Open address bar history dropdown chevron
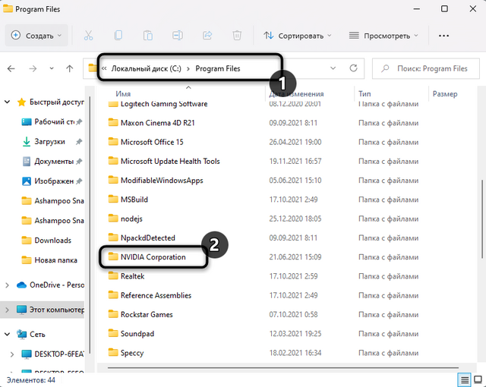The height and width of the screenshot is (387, 486). (x=333, y=68)
